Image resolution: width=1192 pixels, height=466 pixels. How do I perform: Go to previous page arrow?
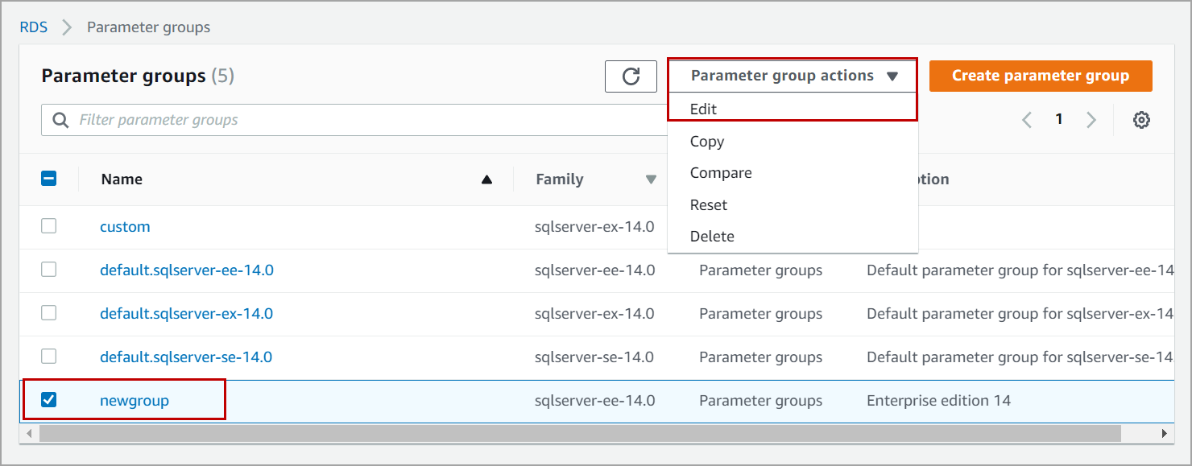(x=1027, y=120)
